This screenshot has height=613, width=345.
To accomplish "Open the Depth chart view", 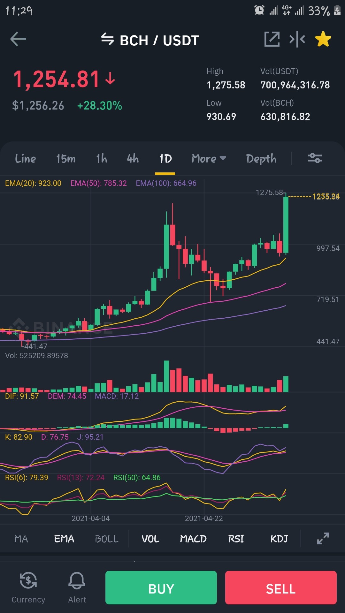I will coord(261,159).
